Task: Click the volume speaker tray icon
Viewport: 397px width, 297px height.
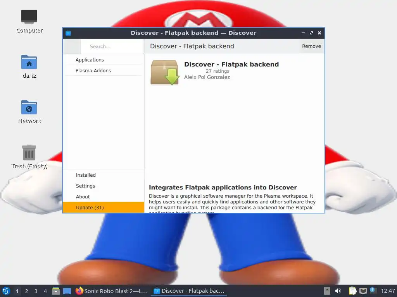Action: click(338, 291)
